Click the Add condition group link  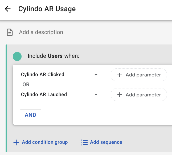click(45, 142)
